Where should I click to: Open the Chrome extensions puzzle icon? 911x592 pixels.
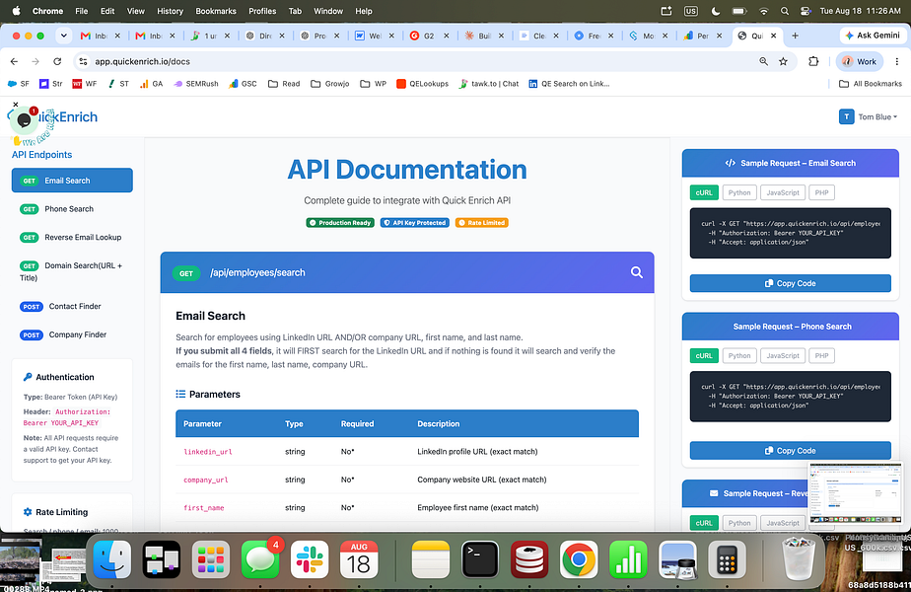(x=813, y=61)
